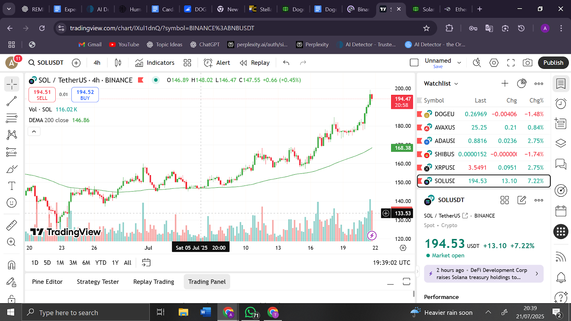Open forecasting and measurement tools
This screenshot has height=321, width=571.
click(12, 152)
